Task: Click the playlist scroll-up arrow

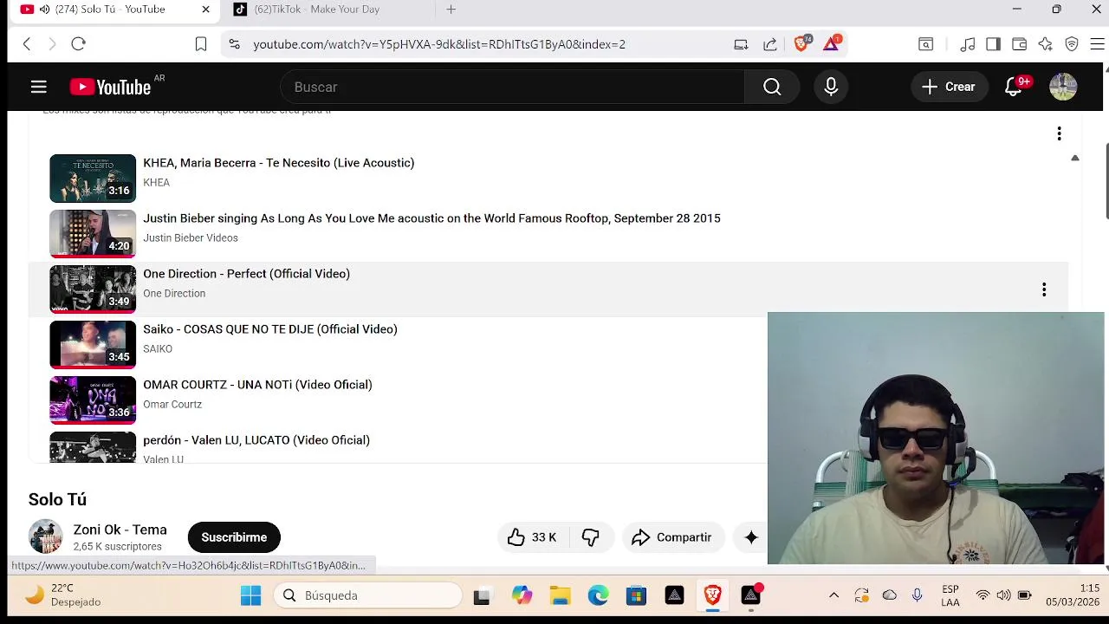Action: pyautogui.click(x=1075, y=158)
